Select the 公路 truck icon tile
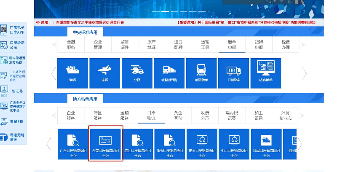Screen dimensions: 337x172 (137, 73)
